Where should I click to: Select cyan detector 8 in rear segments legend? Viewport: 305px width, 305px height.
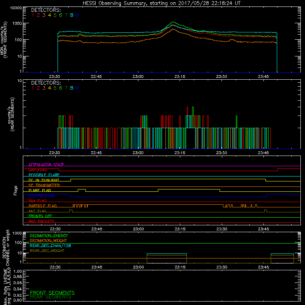(x=72, y=88)
